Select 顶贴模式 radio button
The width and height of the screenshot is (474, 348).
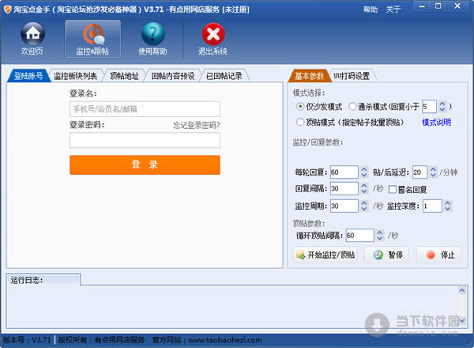(300, 123)
